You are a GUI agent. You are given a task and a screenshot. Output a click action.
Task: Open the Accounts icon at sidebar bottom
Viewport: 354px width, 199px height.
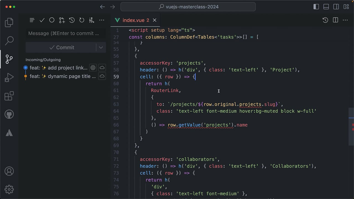pos(9,171)
